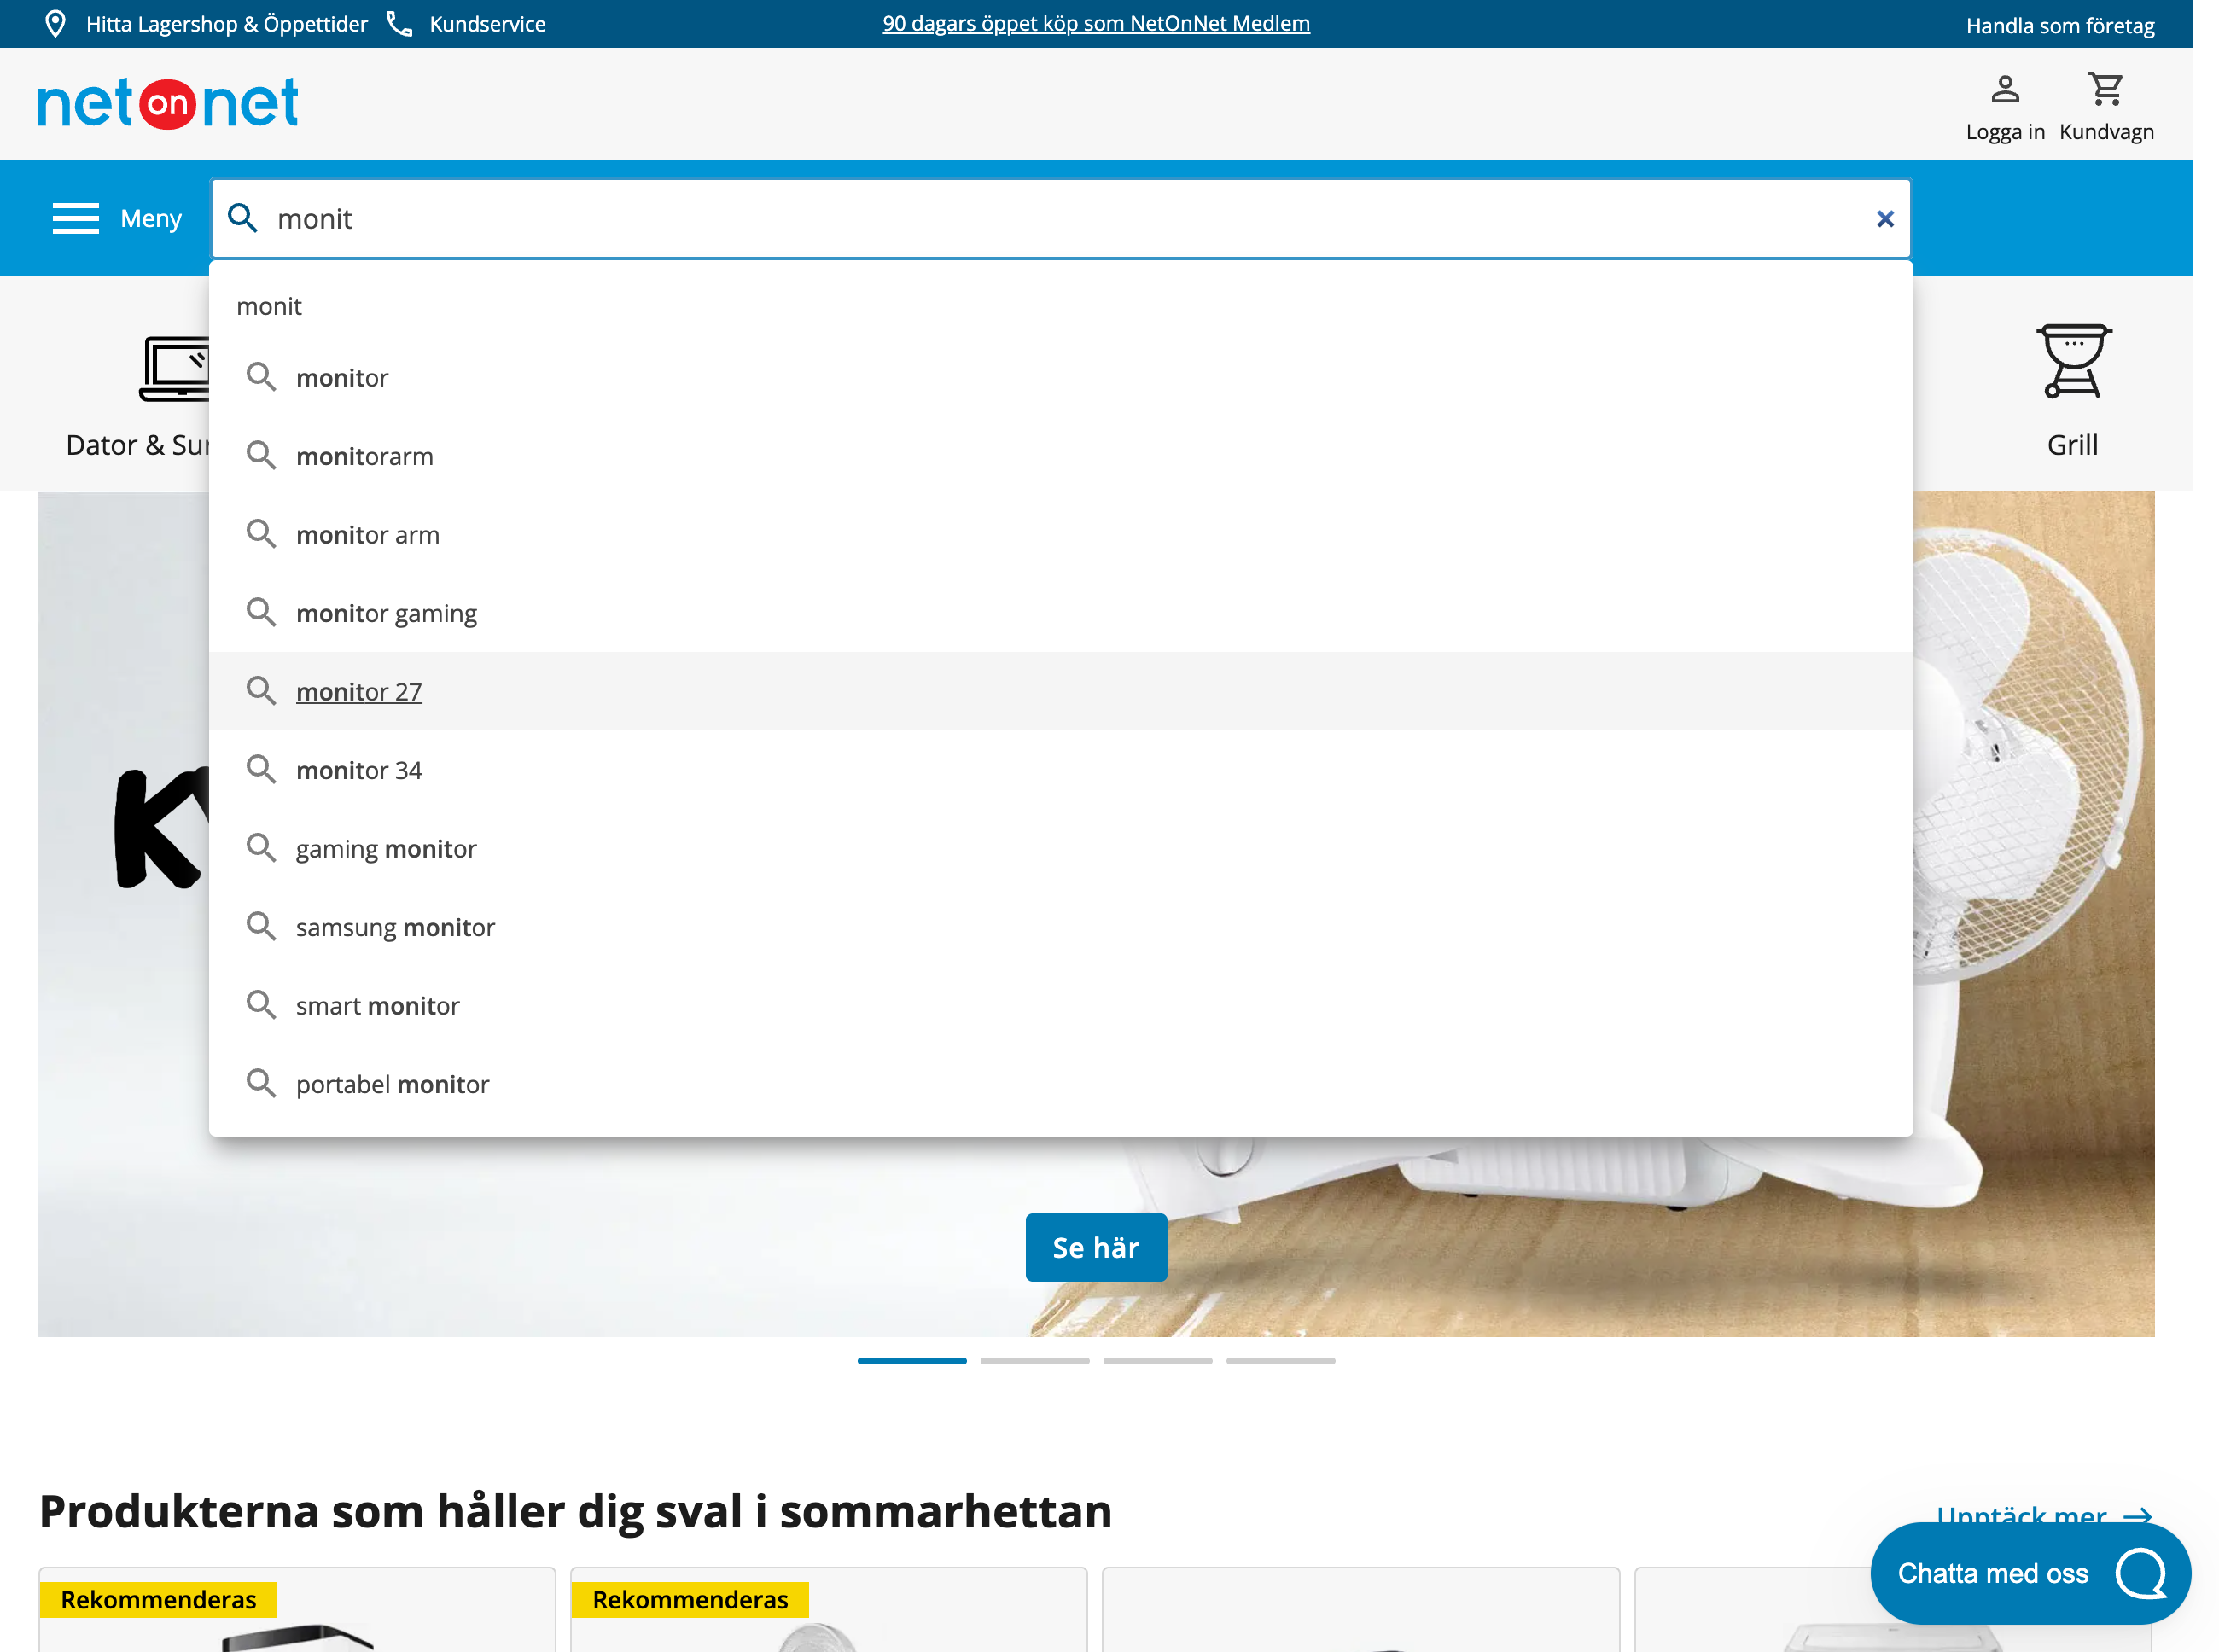Choose 'samsung monitor' from suggestions
This screenshot has width=2219, height=1652.
pos(394,926)
